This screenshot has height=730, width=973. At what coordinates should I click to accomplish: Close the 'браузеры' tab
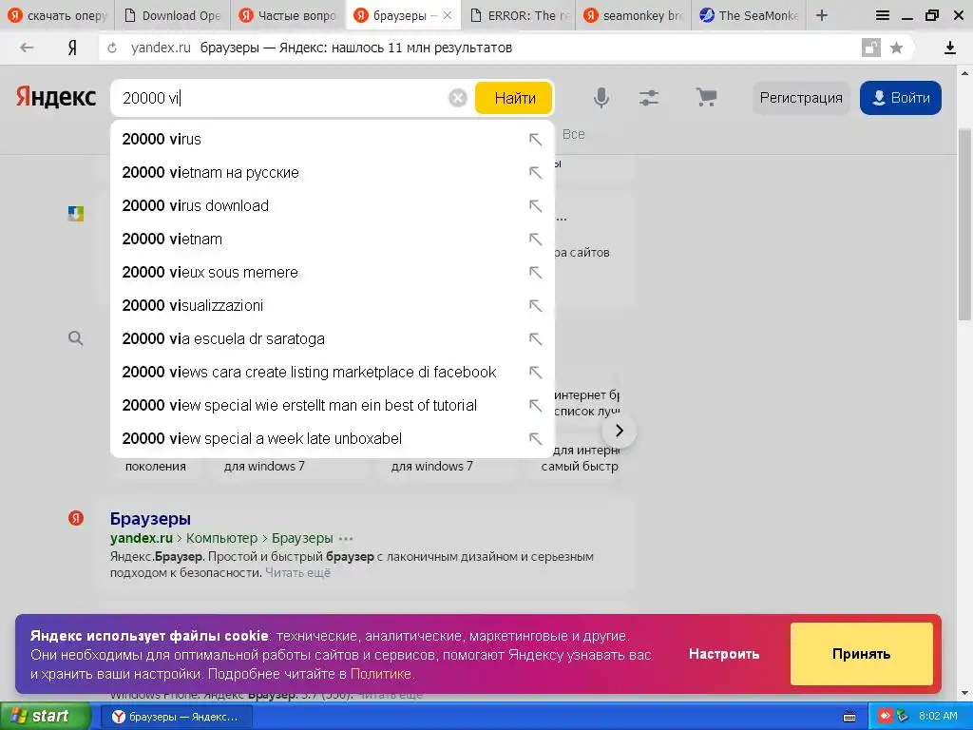coord(448,15)
